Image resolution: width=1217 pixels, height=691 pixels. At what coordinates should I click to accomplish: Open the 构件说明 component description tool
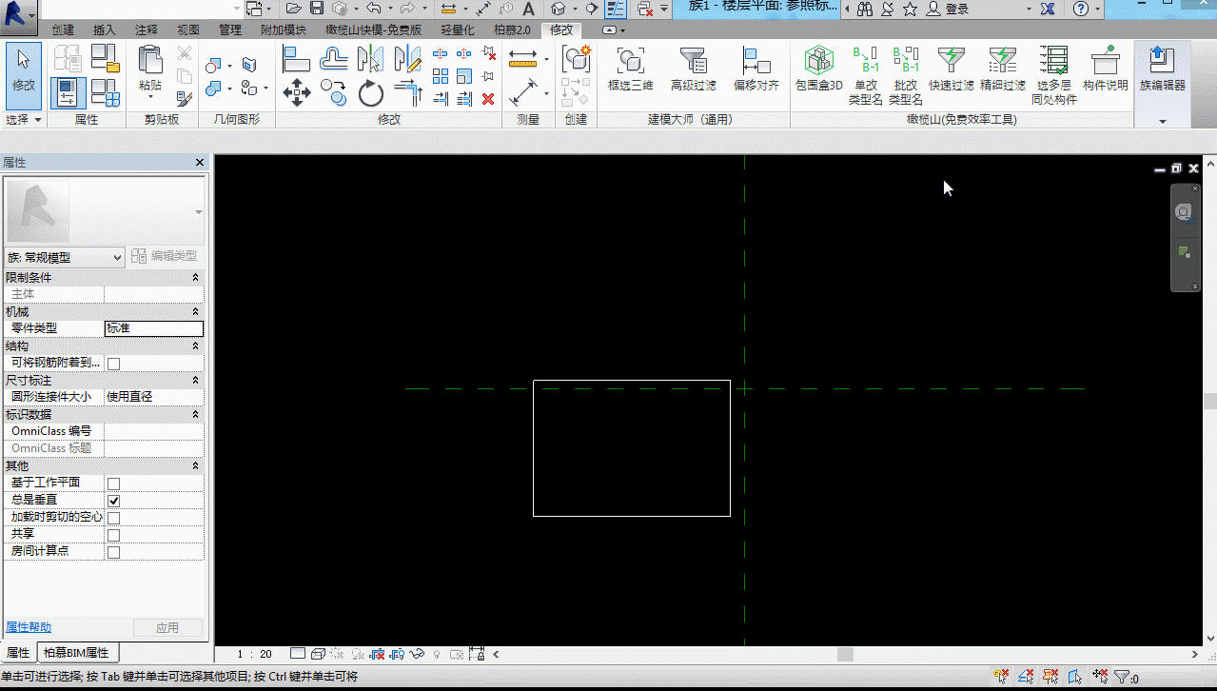coord(1105,69)
